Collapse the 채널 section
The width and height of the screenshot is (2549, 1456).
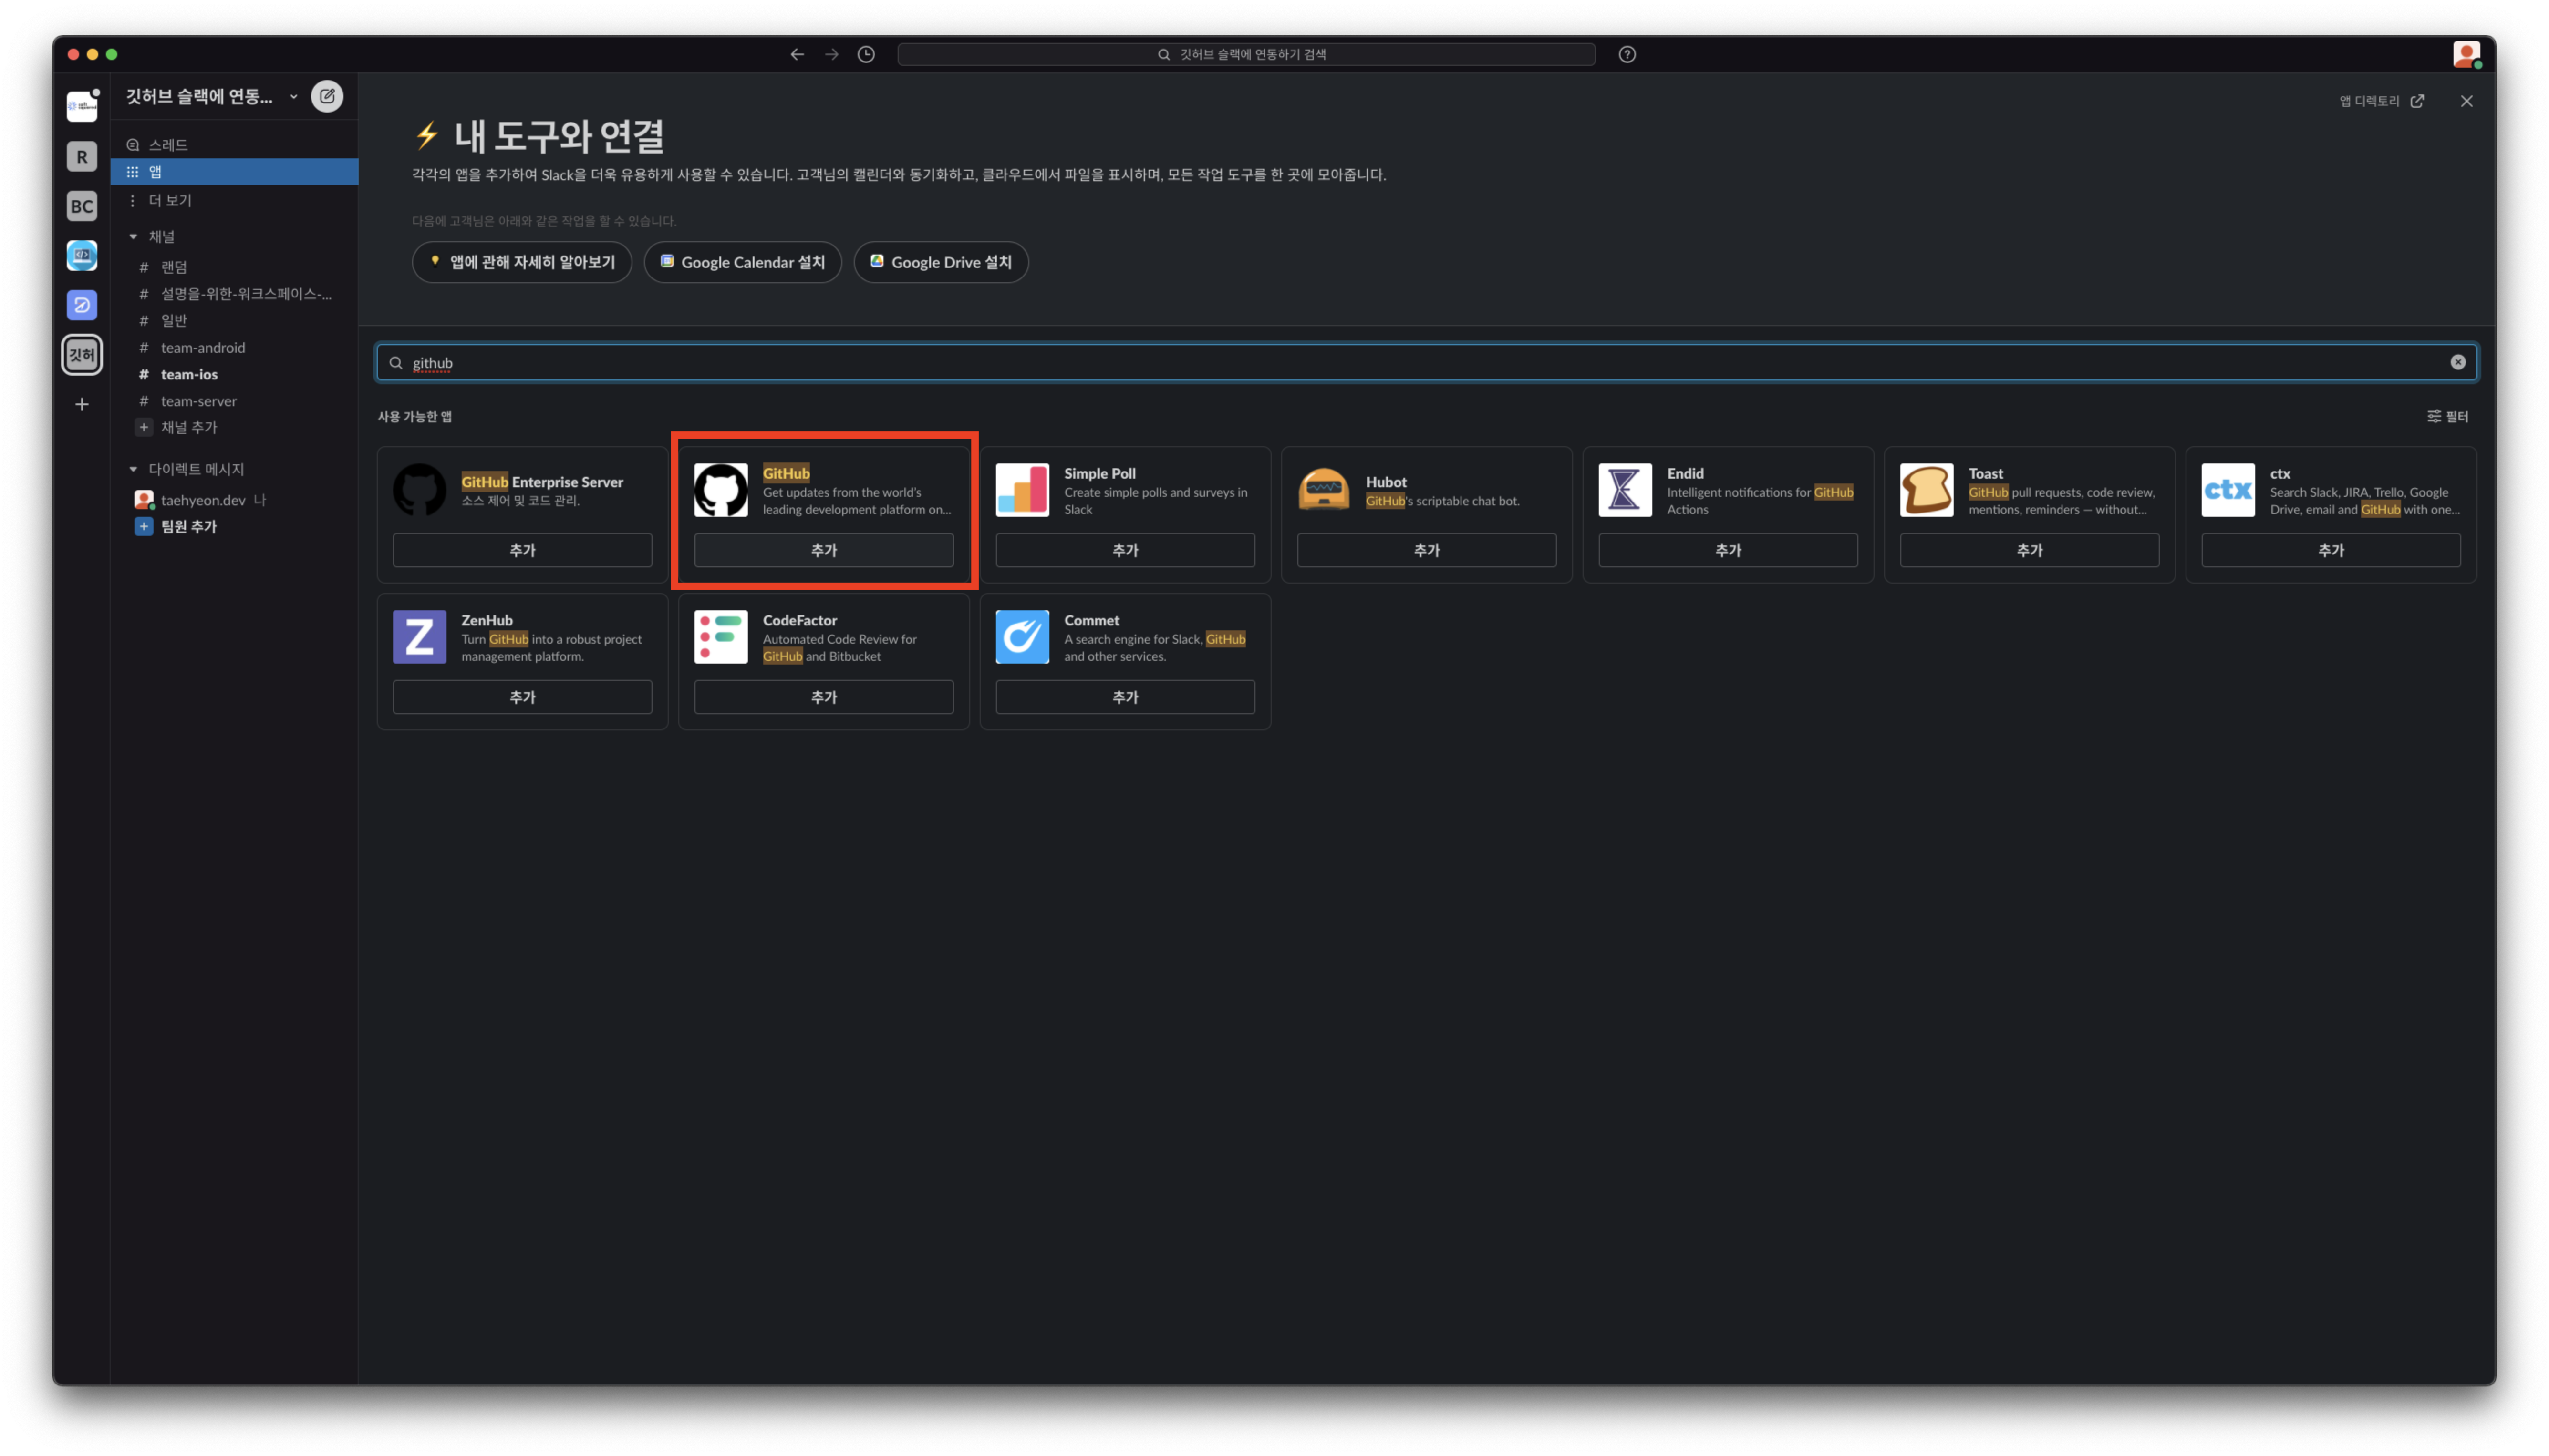coord(133,237)
